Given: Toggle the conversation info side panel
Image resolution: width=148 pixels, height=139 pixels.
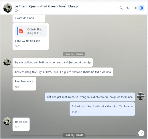Looking at the screenshot, I should (x=141, y=8).
